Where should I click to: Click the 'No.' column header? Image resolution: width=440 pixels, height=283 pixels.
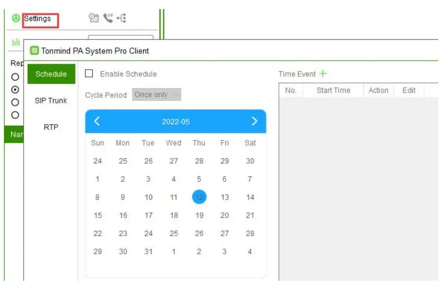pyautogui.click(x=291, y=90)
